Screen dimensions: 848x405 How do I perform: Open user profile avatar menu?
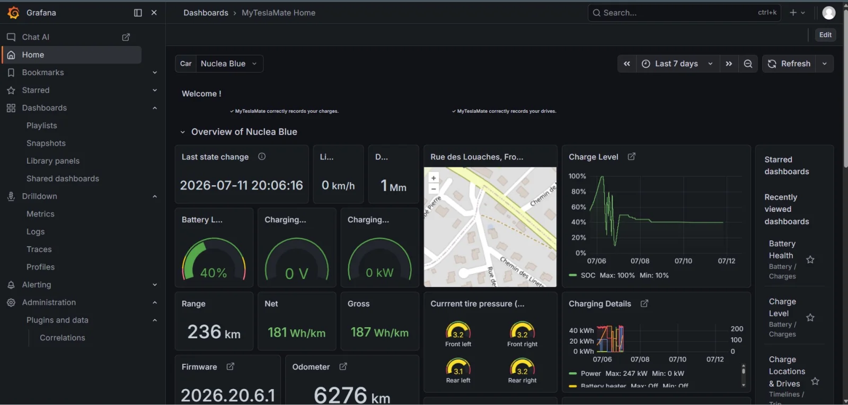coord(829,13)
